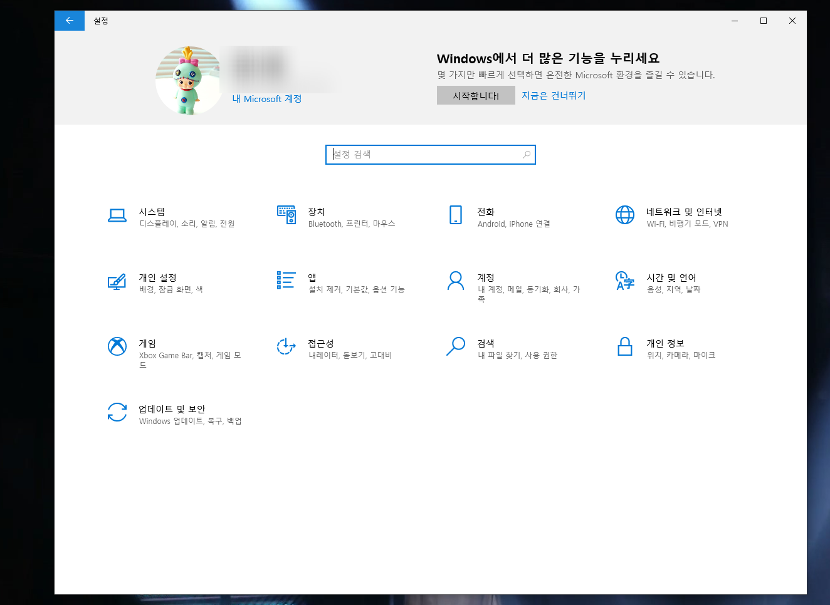Click '내레이터, 돋보기, 고대비' description
Viewport: 830px width, 605px height.
(350, 356)
